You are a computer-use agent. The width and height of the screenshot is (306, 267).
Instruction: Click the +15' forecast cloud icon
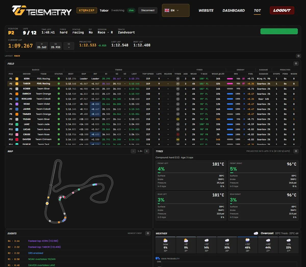(227, 240)
